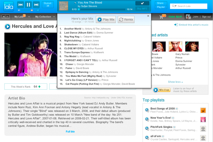Skip to the previous track
Image resolution: width=213 pixels, height=142 pixels.
click(21, 5)
